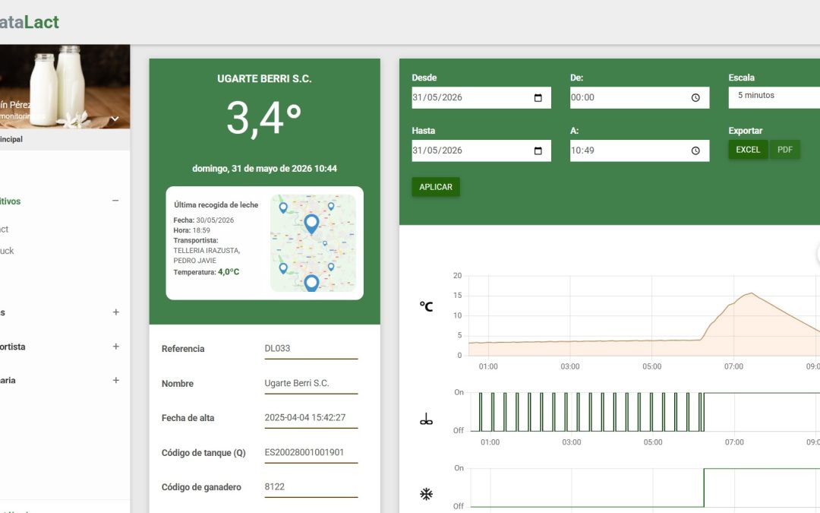
Task: Click the 'Última recogida de leche' heading
Action: [x=216, y=204]
